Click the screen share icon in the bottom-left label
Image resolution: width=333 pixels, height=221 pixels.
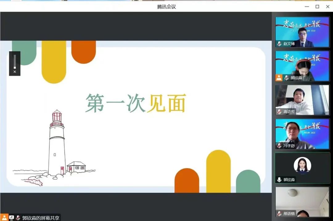coord(11,218)
